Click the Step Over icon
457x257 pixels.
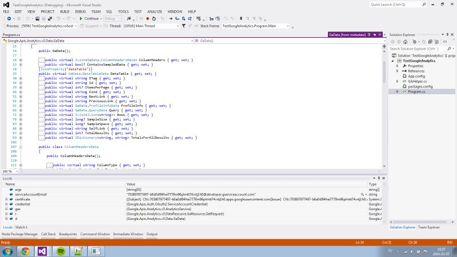click(183, 19)
